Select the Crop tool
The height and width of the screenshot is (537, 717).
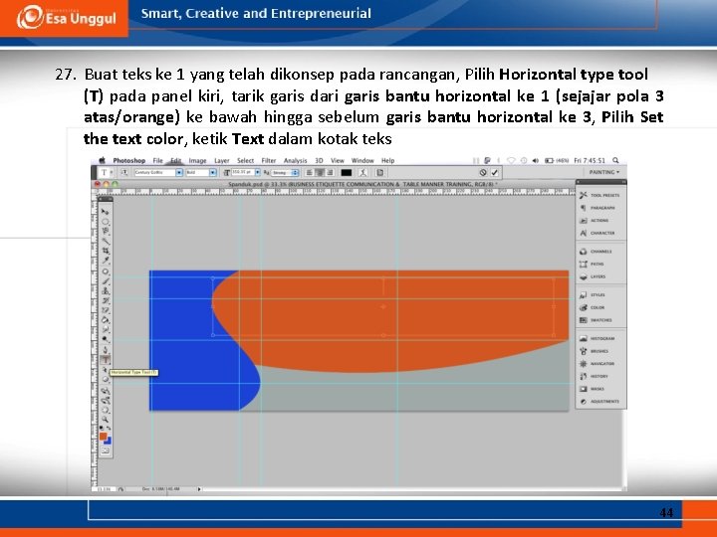point(106,251)
